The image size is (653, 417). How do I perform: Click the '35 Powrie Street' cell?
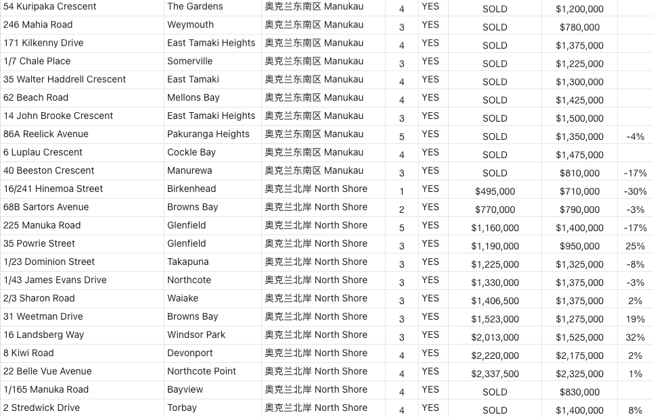point(82,245)
